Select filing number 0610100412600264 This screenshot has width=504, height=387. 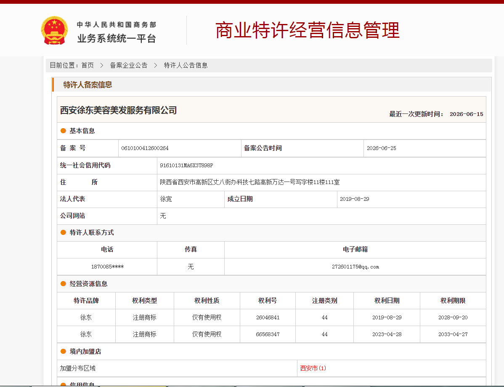(145, 148)
